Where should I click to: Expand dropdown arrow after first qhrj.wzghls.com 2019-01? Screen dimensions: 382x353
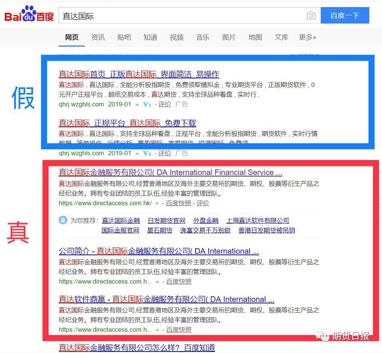point(137,105)
